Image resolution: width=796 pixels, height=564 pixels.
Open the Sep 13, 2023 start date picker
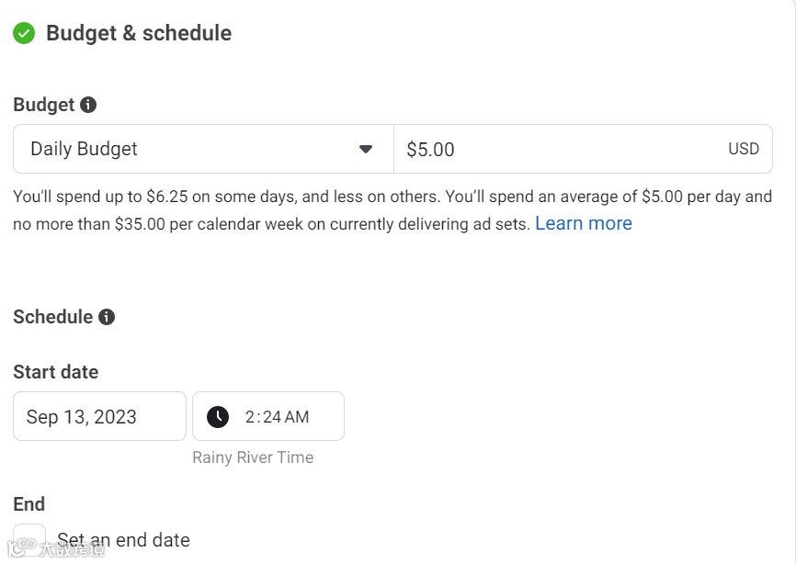pos(99,416)
